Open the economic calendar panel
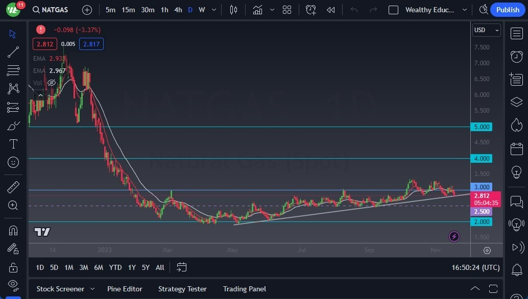The image size is (528, 299). 517,148
